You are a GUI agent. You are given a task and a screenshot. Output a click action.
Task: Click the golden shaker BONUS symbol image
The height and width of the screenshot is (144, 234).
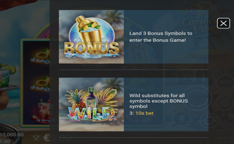point(91,37)
